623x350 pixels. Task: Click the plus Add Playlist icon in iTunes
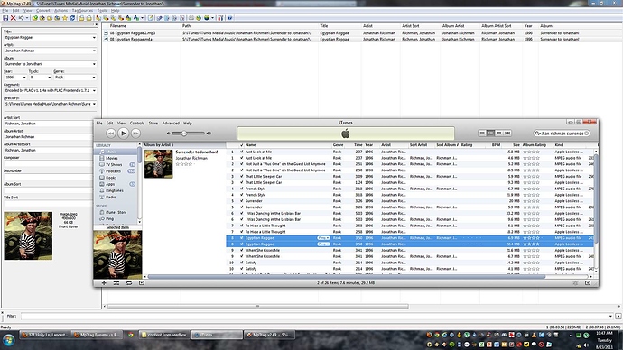point(104,283)
